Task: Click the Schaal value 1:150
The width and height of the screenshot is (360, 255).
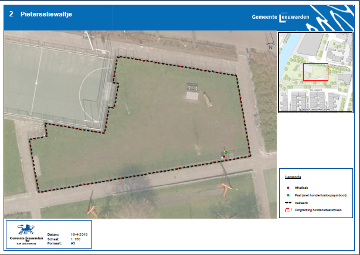Action: [76, 238]
